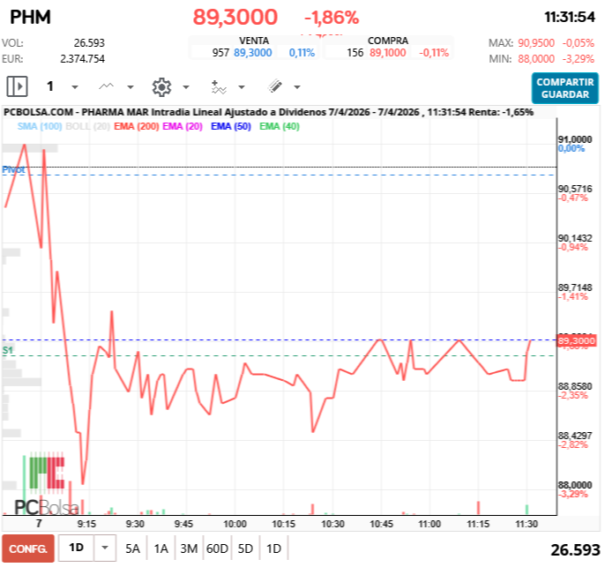Click the MAX value 90,9500

(x=536, y=43)
